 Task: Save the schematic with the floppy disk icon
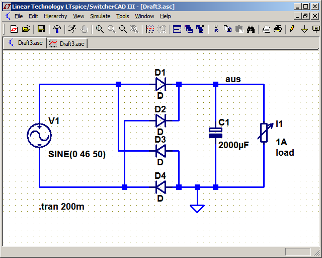point(41,29)
